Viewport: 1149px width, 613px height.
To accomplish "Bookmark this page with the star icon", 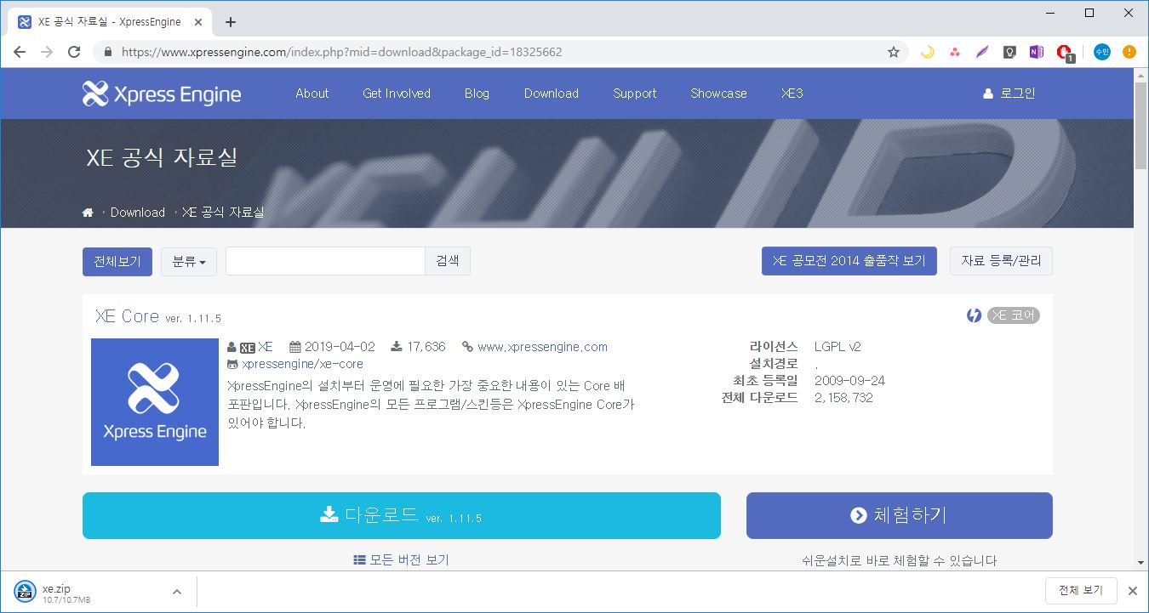I will tap(894, 52).
